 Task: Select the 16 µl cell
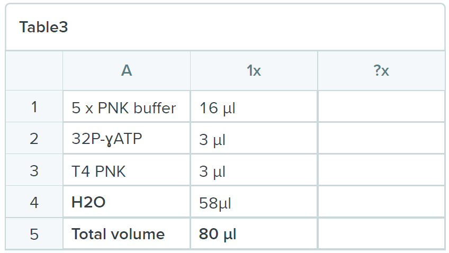click(218, 108)
